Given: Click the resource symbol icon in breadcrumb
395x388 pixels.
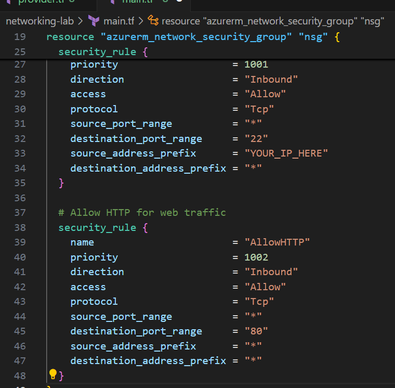Looking at the screenshot, I should click(153, 21).
